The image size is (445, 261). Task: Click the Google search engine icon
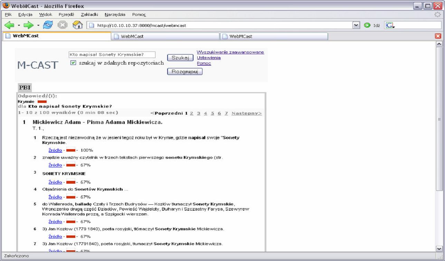pos(390,25)
